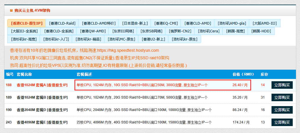Click stock count 16
300x133 pixels.
point(263,110)
